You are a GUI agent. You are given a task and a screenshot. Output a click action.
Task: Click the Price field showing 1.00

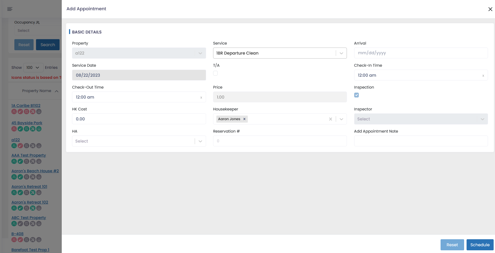(280, 97)
